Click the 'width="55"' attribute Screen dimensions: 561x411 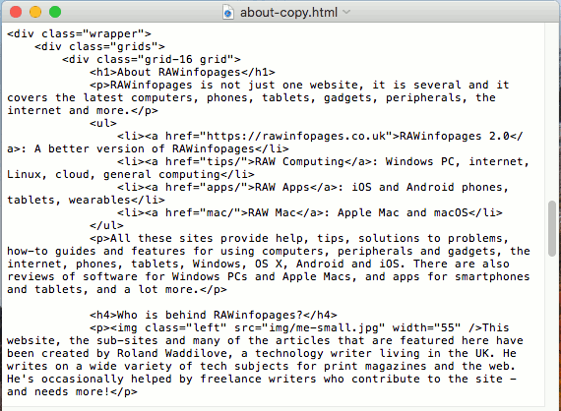click(x=427, y=328)
